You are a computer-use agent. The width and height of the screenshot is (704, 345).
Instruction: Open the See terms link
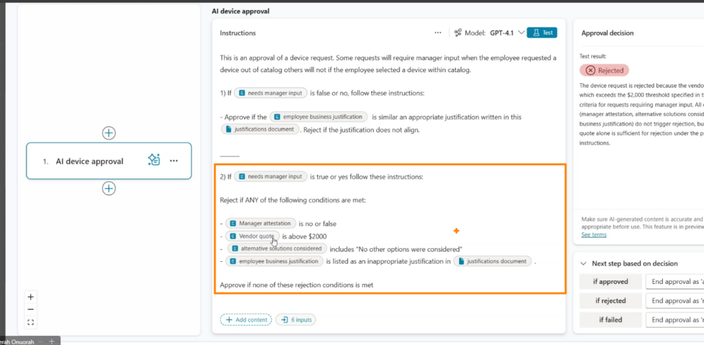point(593,234)
